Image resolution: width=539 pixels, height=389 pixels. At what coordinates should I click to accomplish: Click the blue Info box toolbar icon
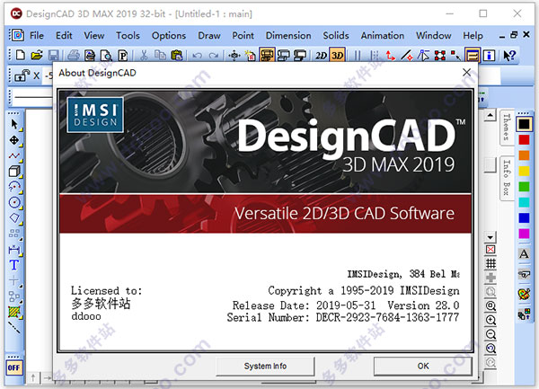coord(490,55)
